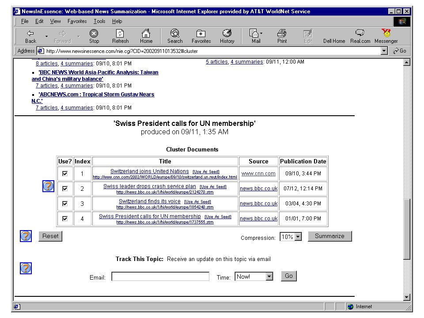Uncheck Use box for document 1
Screen dimensions: 424x318
[65, 174]
